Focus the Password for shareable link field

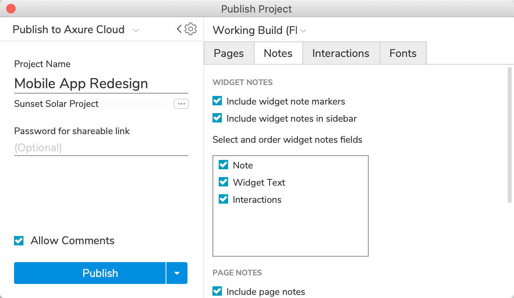click(101, 148)
